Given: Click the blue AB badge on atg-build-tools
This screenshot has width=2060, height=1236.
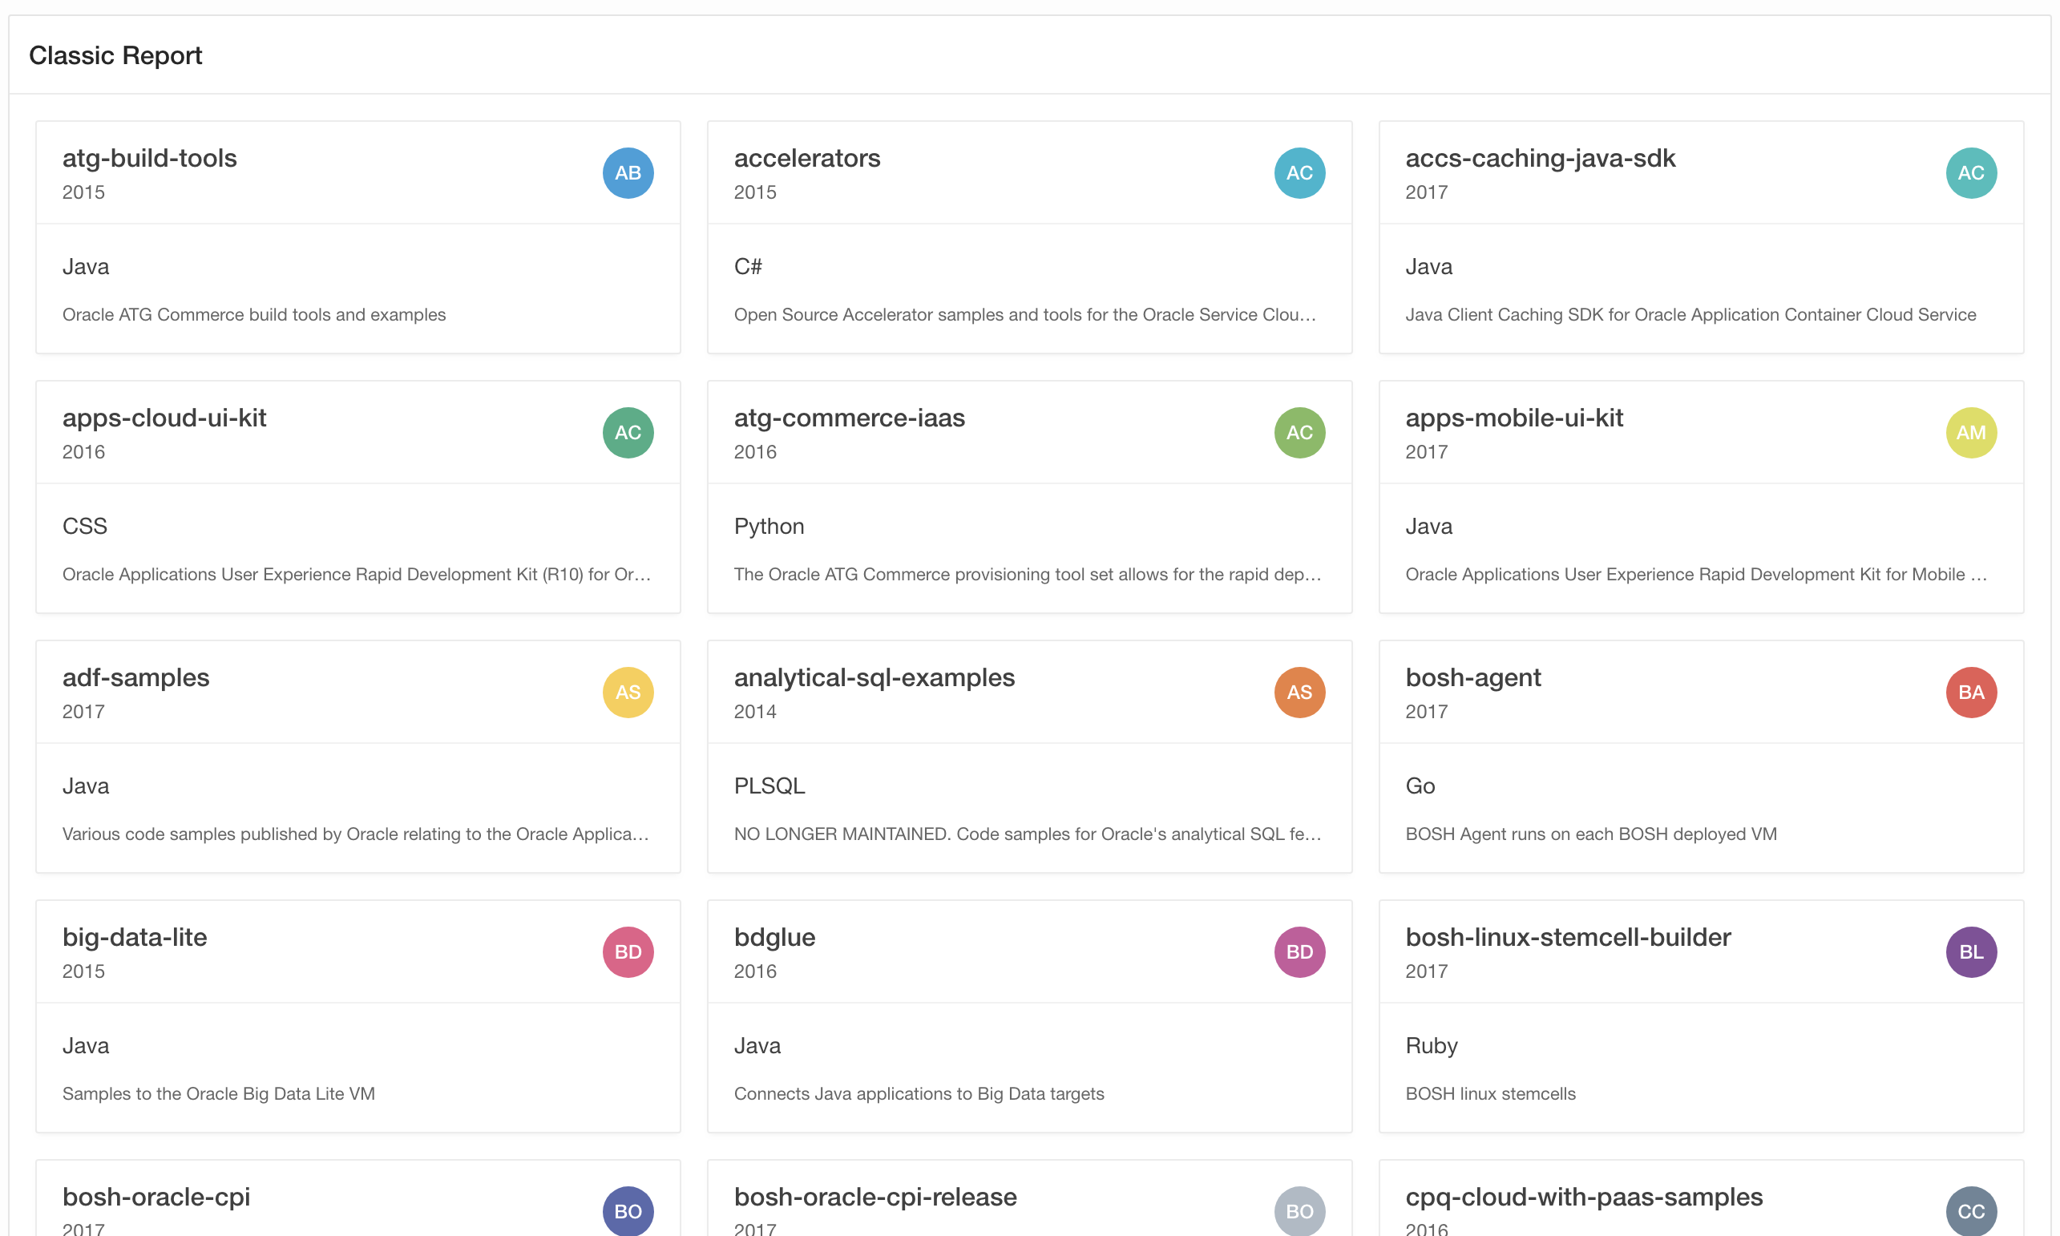Looking at the screenshot, I should coord(628,173).
